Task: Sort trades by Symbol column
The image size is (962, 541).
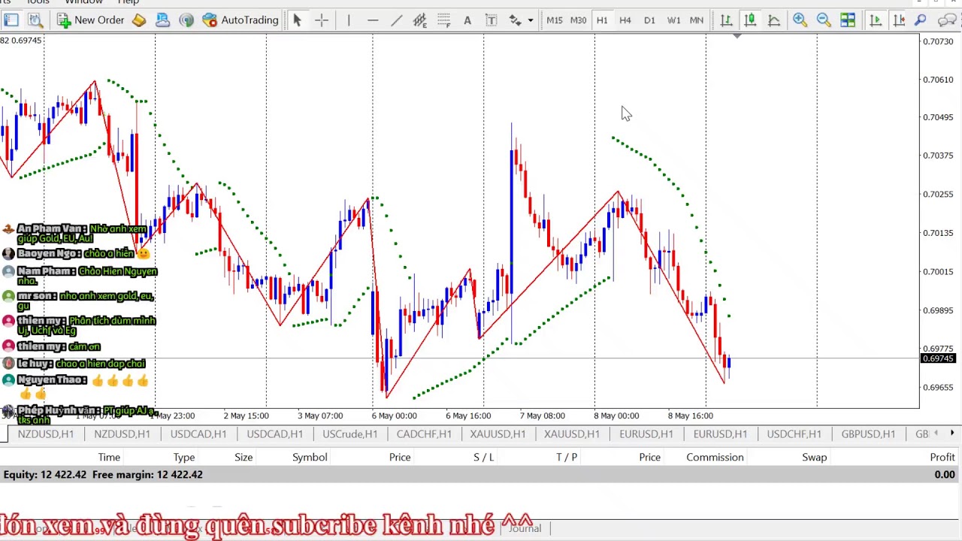Action: tap(310, 457)
